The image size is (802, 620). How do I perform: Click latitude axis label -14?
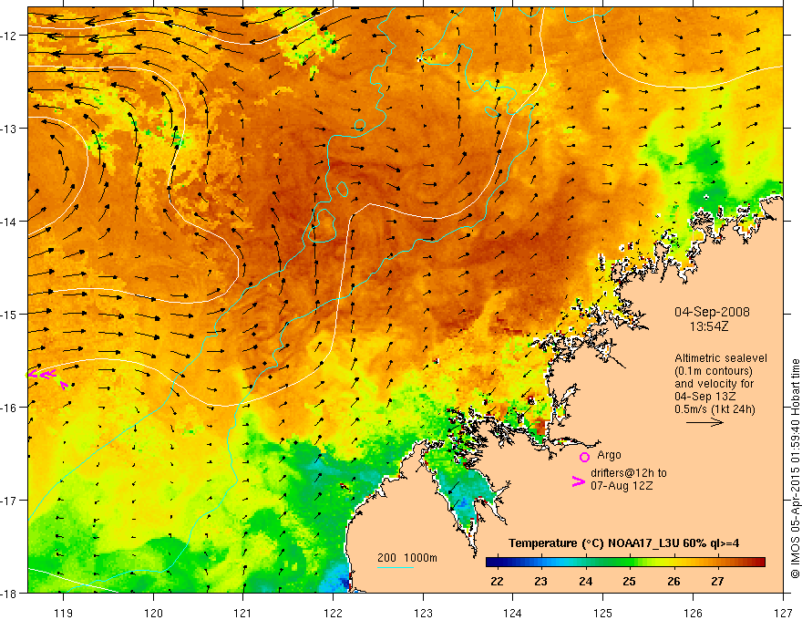pyautogui.click(x=9, y=222)
